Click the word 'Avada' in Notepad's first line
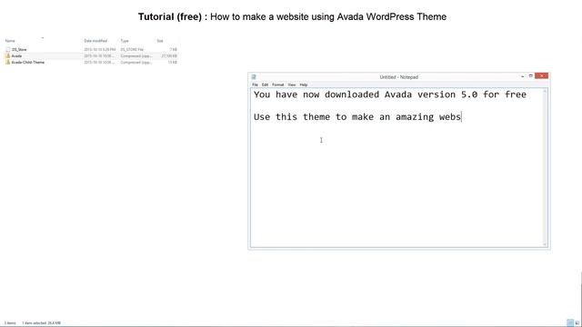Screen dimensions: 582x327 tap(398, 94)
